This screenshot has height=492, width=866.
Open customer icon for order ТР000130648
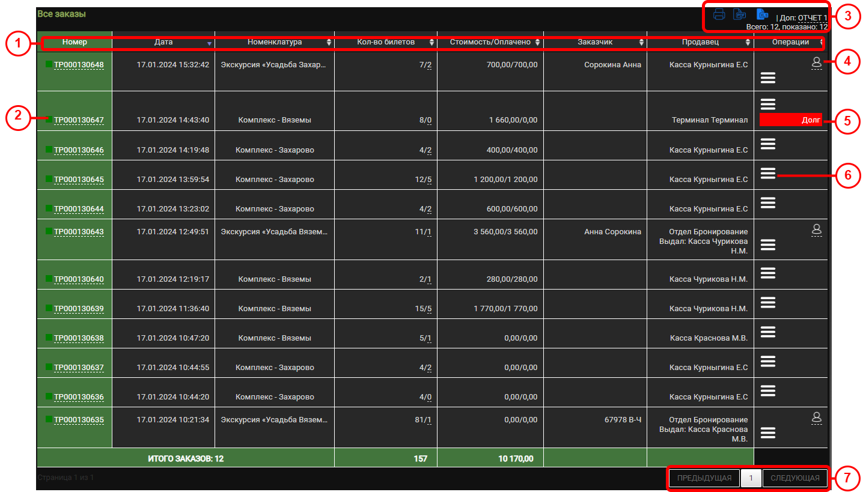(x=816, y=62)
